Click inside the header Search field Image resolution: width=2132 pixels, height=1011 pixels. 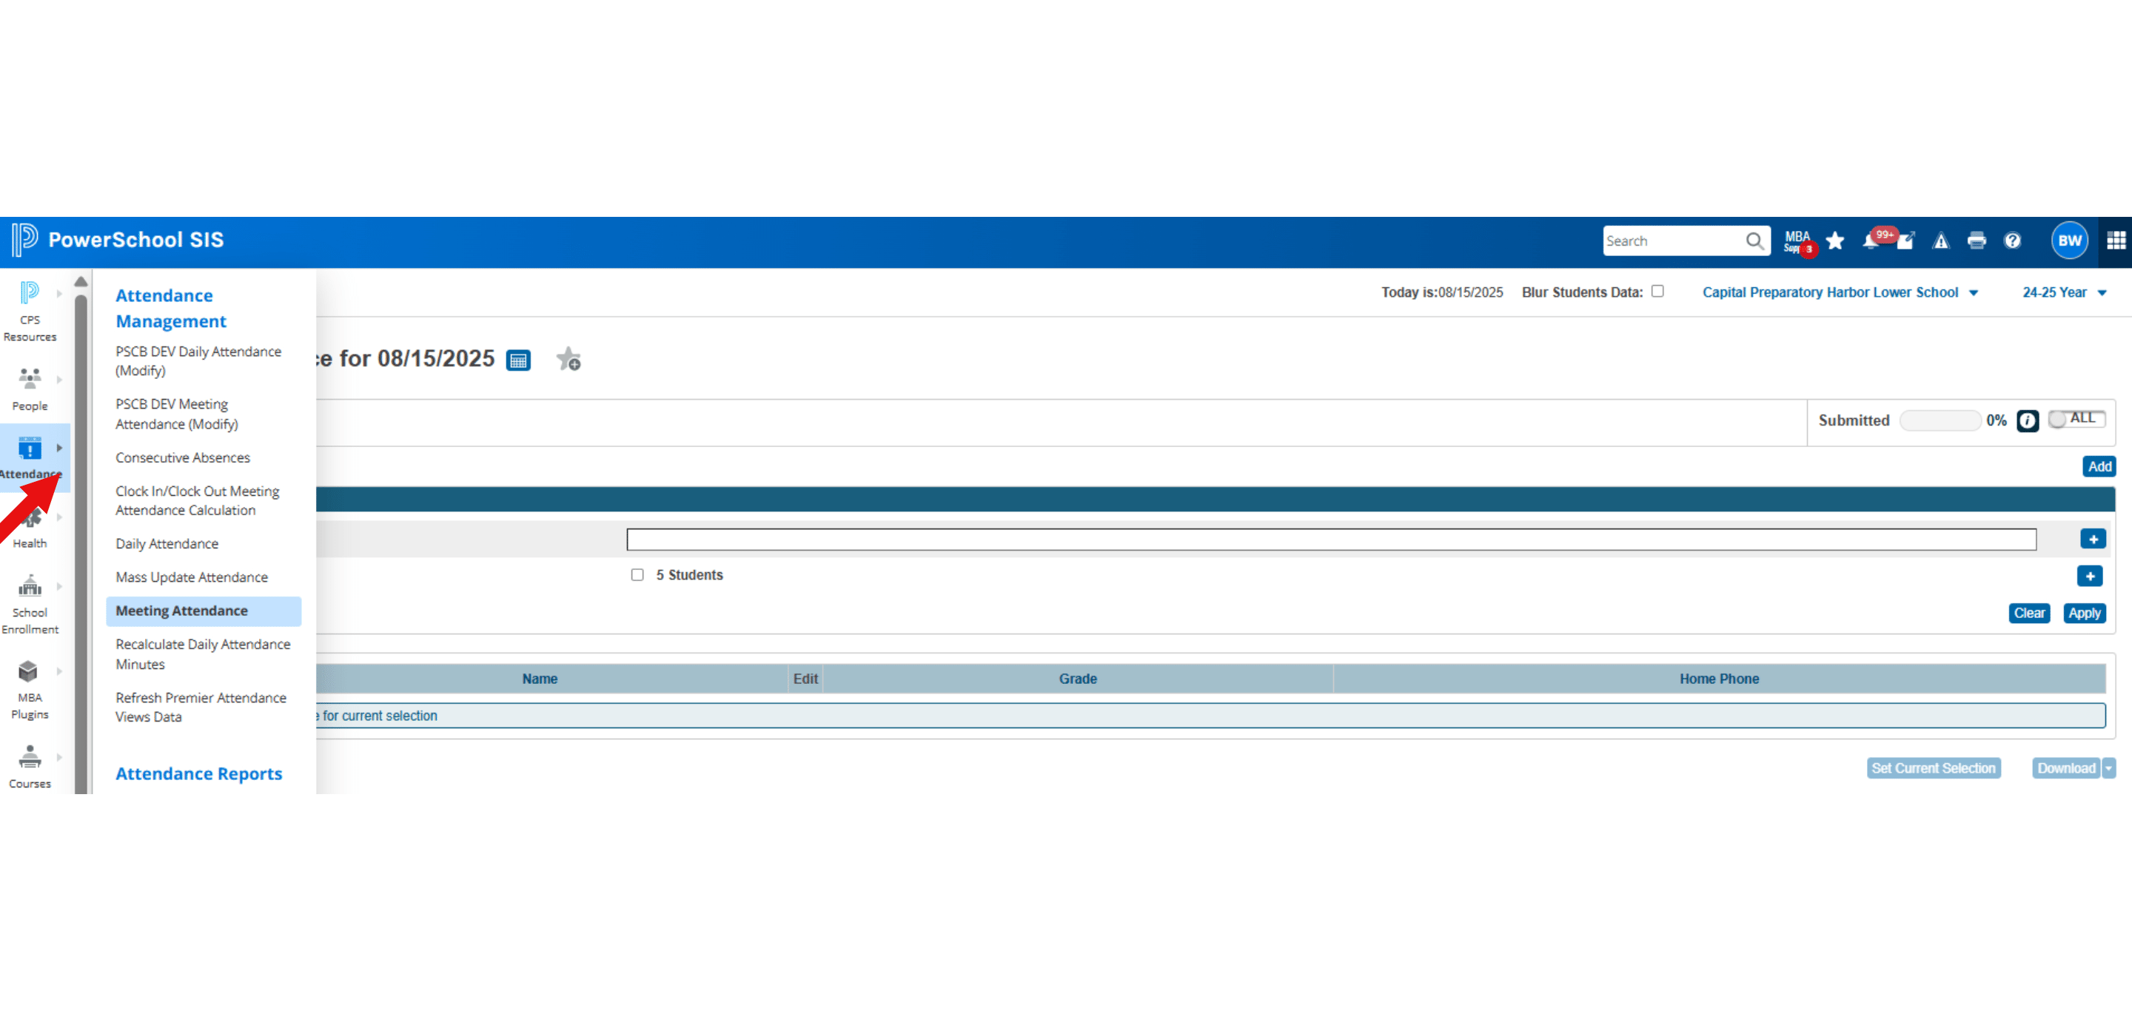click(1673, 241)
